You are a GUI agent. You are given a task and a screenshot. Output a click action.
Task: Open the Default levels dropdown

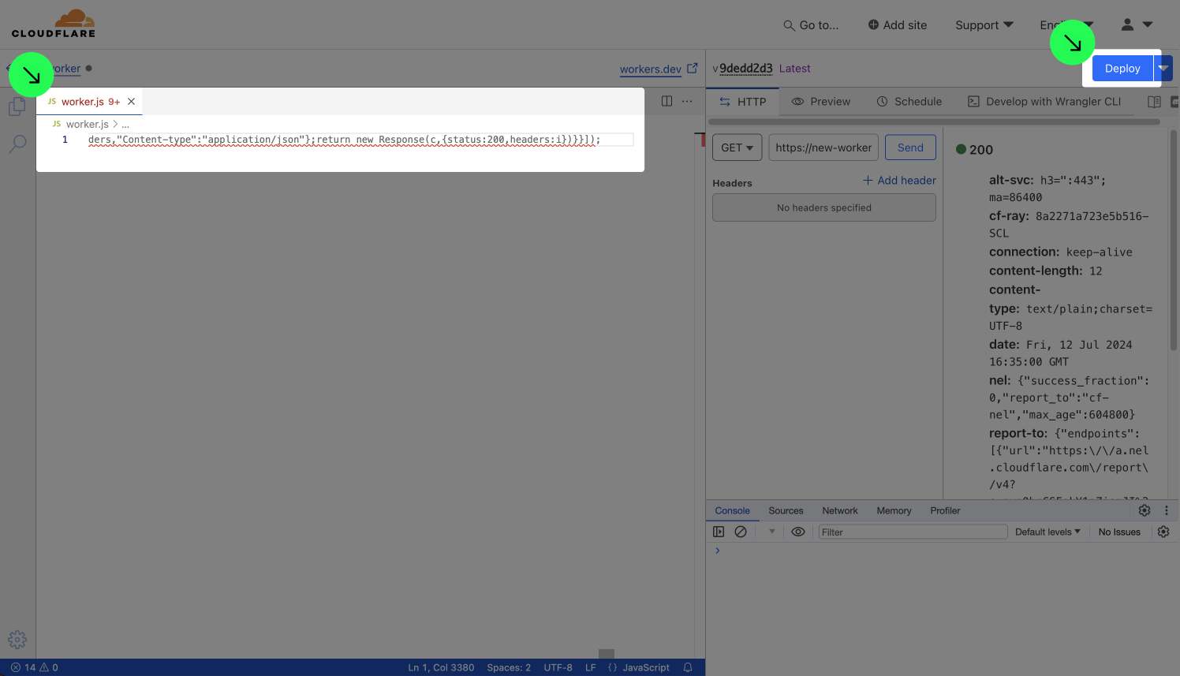coord(1047,532)
